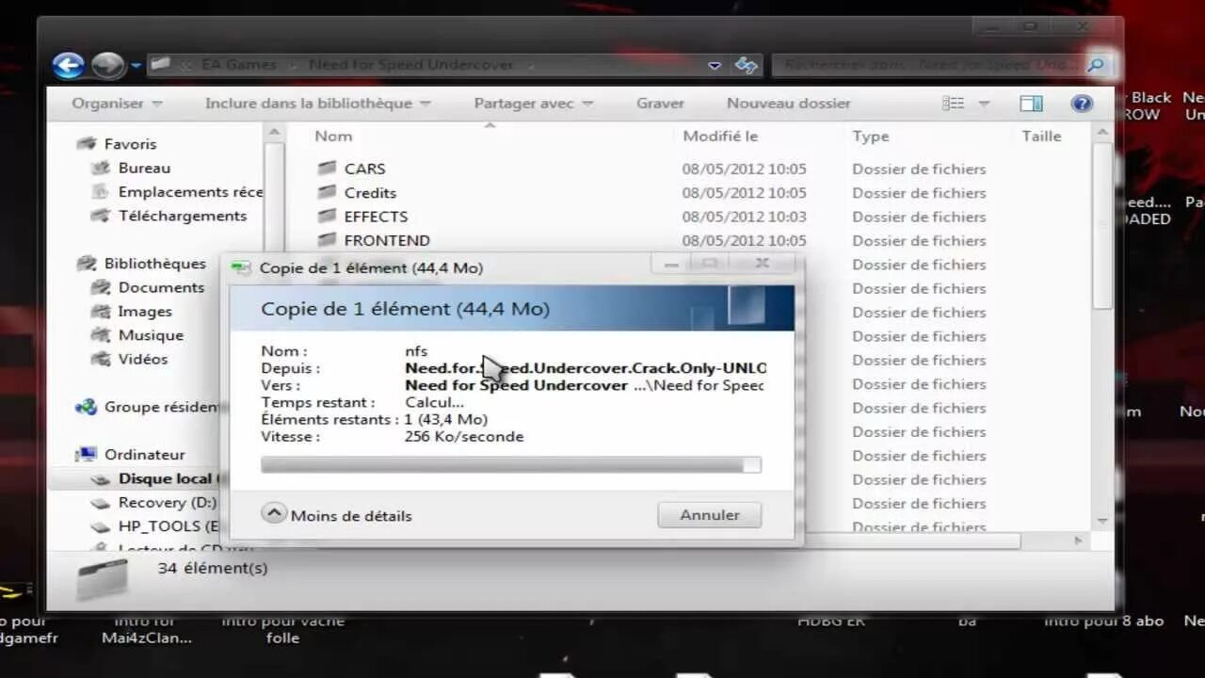Select Favoris in the navigation pane
Screen dimensions: 1205x678
coord(130,144)
